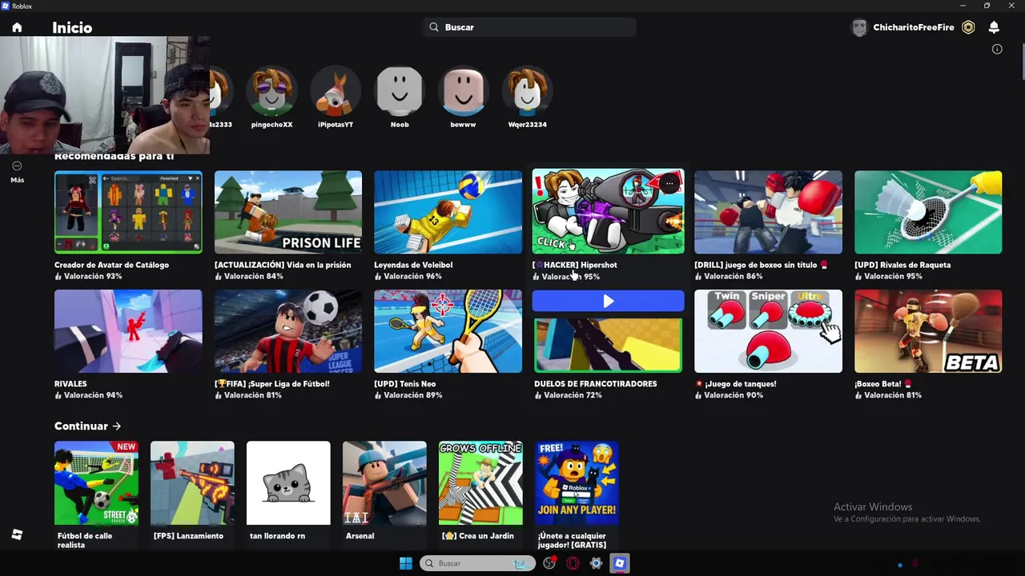Continue the Crea un Jardín game
Screen dimensions: 1025x576
(480, 483)
